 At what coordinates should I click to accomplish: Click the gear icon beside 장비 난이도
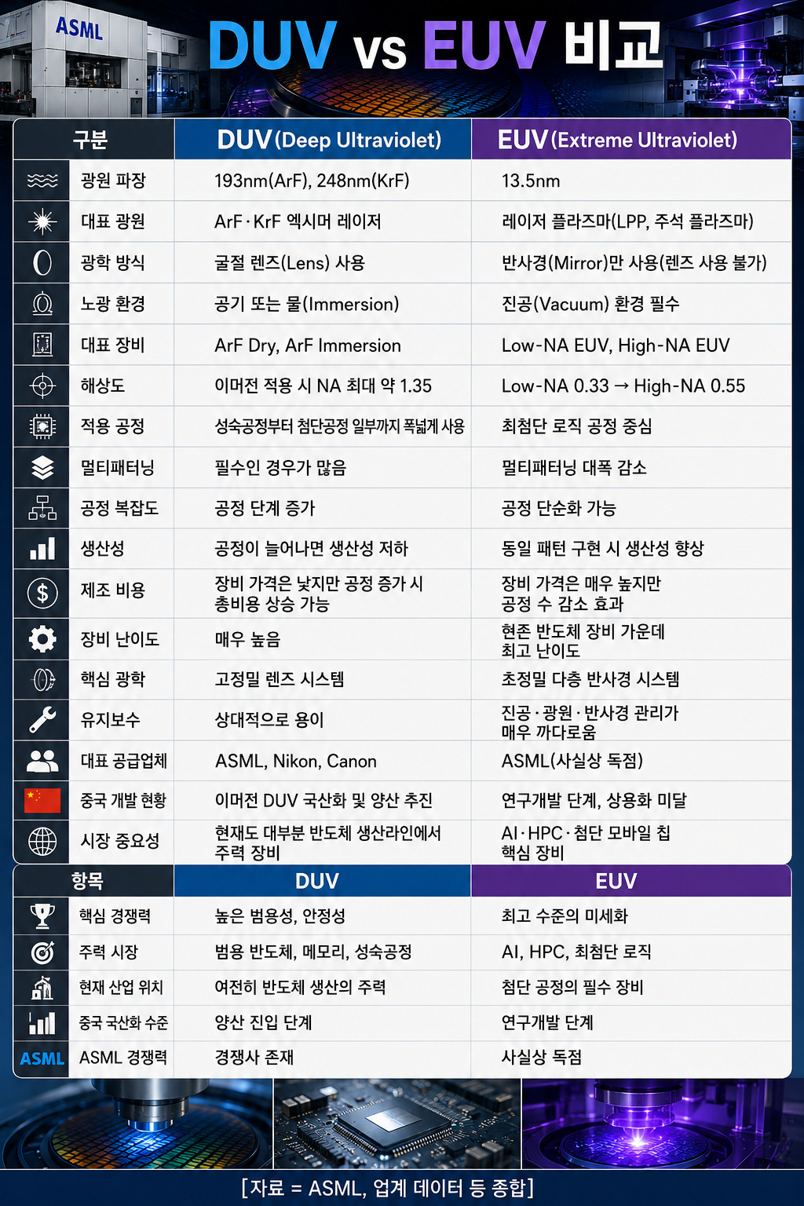pos(42,639)
